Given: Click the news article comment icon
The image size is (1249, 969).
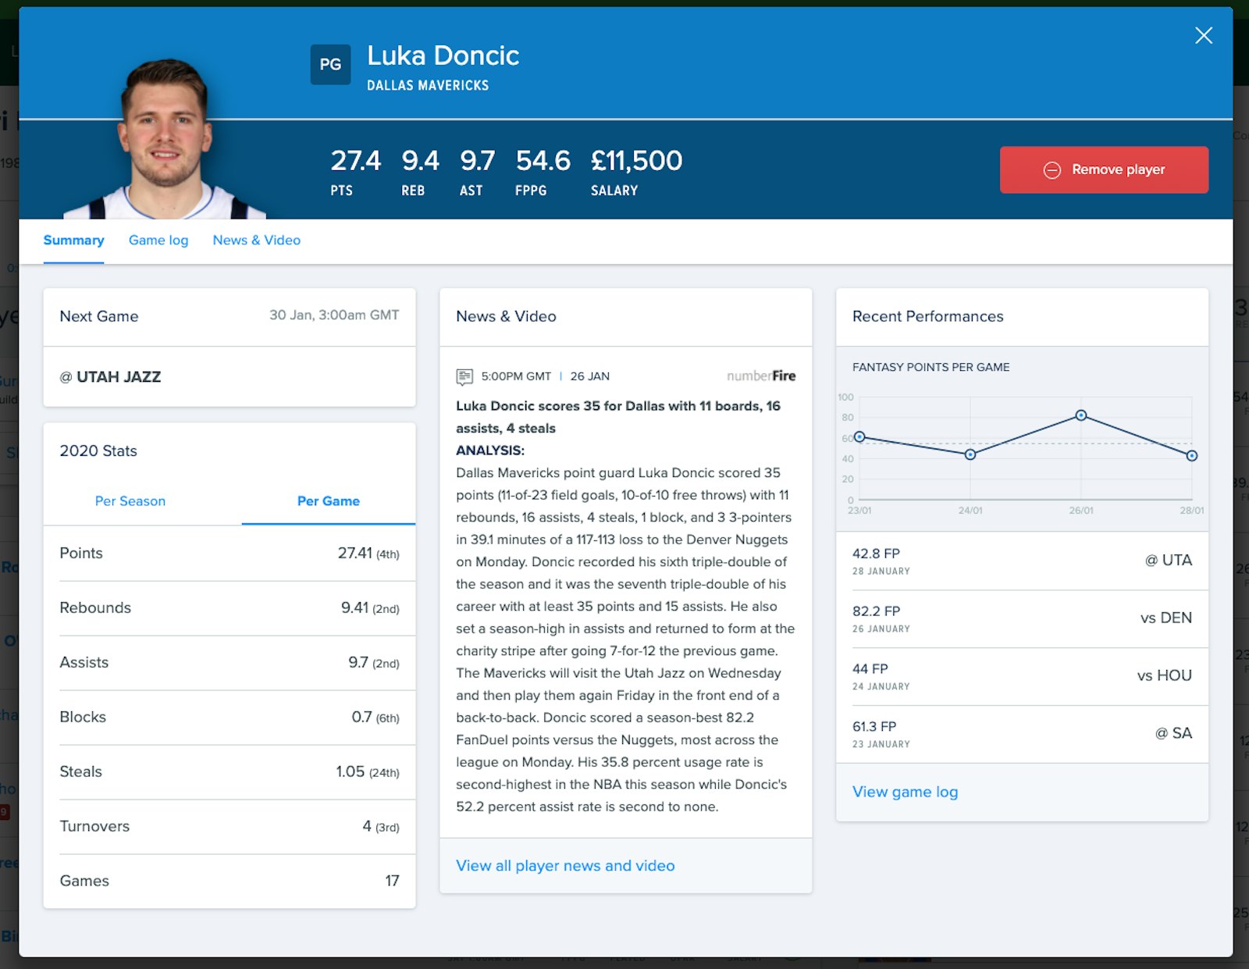Looking at the screenshot, I should click(x=464, y=377).
